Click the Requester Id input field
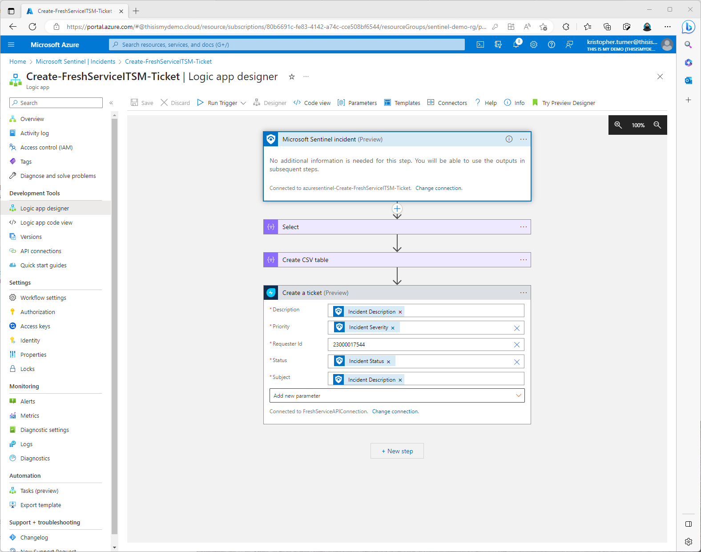Viewport: 701px width, 552px height. (x=418, y=345)
